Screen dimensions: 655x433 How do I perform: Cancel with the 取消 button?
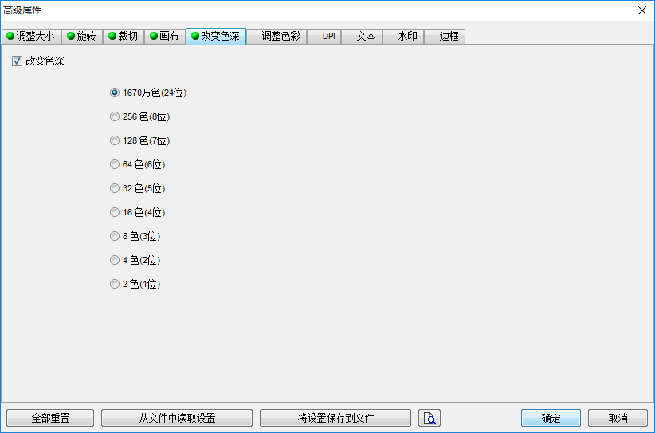618,418
